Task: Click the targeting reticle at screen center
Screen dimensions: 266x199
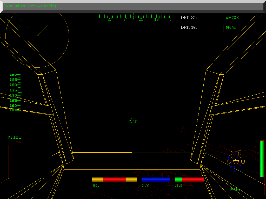Action: pos(133,120)
